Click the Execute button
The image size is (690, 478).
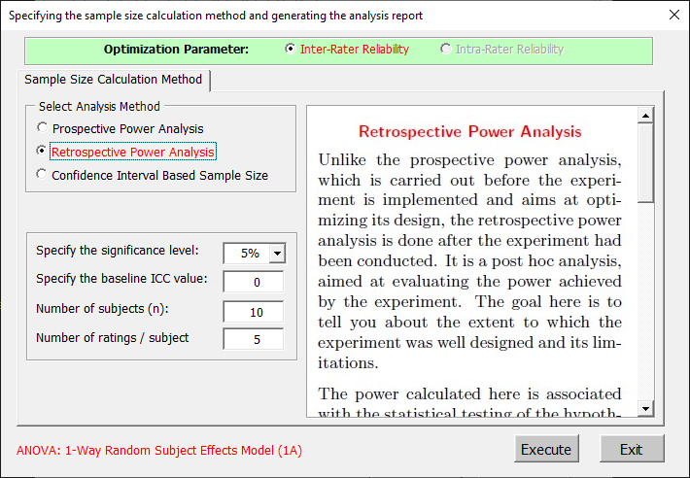tap(546, 449)
